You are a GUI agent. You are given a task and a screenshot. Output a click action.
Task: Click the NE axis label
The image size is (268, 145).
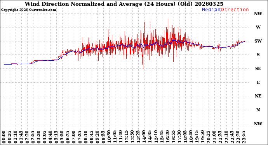258,96
